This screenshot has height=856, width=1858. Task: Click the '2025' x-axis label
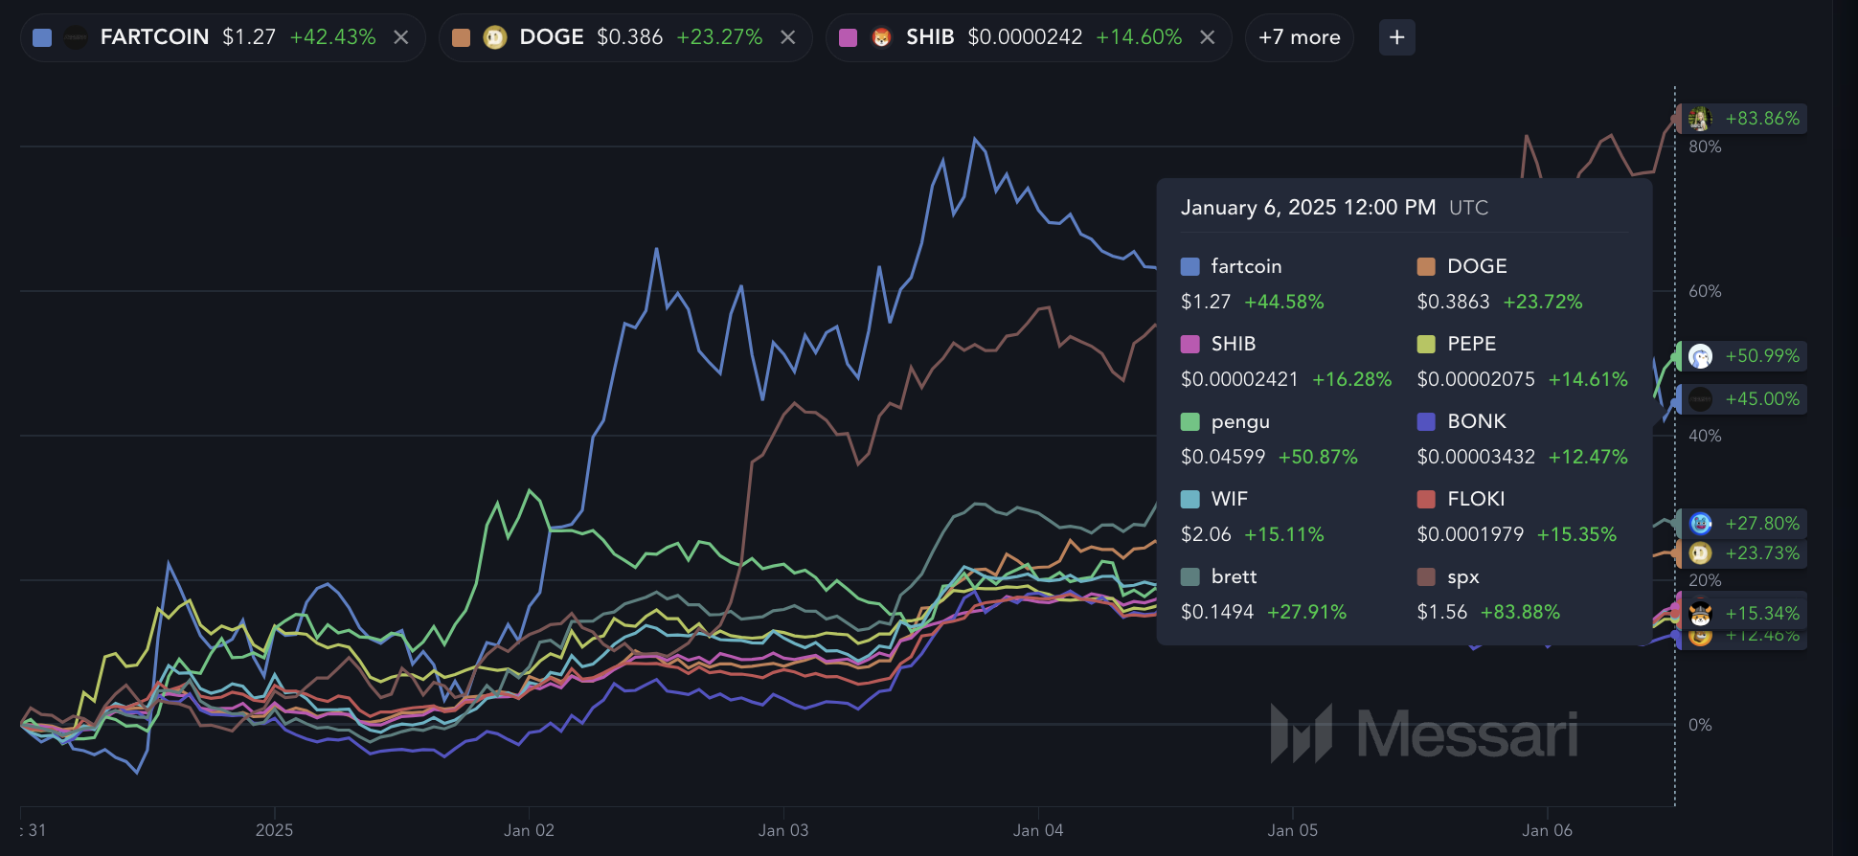point(275,830)
